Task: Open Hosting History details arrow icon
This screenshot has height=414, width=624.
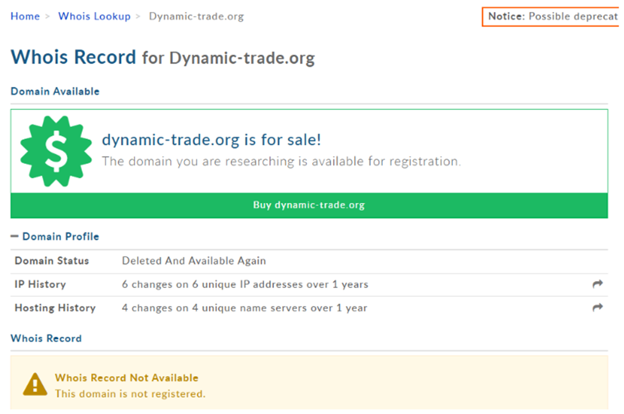Action: pos(598,308)
